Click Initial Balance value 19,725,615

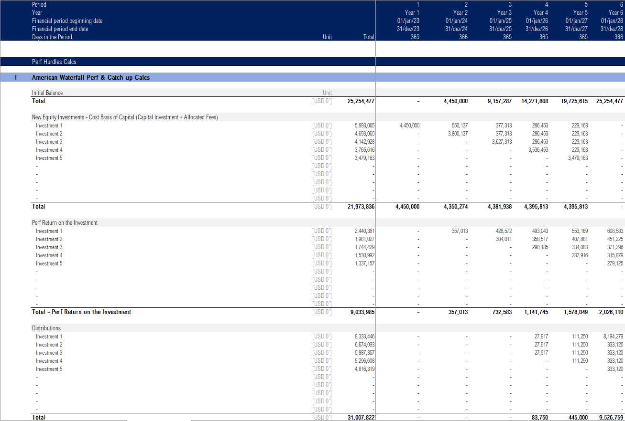point(574,101)
